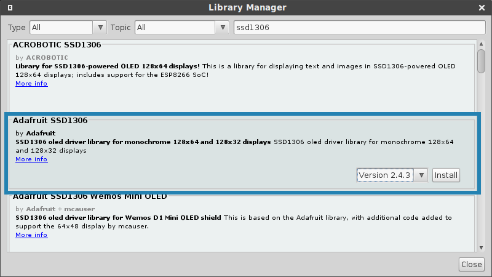Click the scrollbar up arrow
The height and width of the screenshot is (277, 492).
(x=481, y=45)
